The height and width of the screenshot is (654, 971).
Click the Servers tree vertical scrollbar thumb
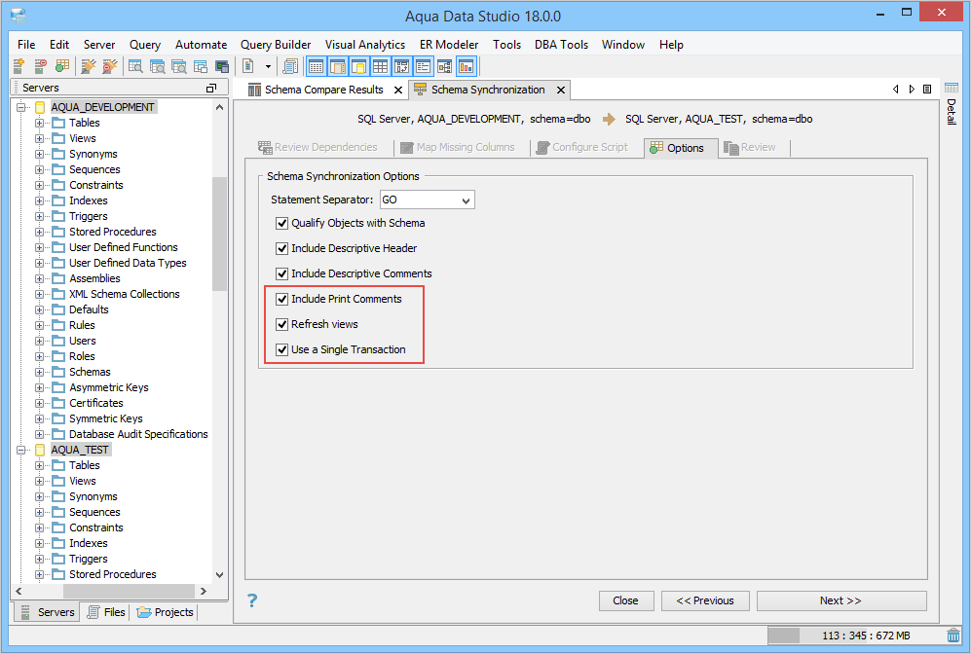click(x=219, y=234)
